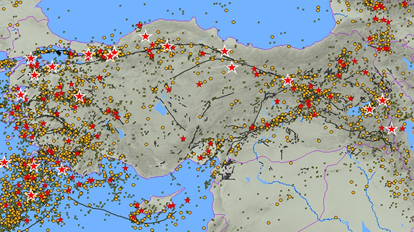Screen dimensions: 414x232
Task: Select the large star on the eastern lake's west shore
Action: 369,109
